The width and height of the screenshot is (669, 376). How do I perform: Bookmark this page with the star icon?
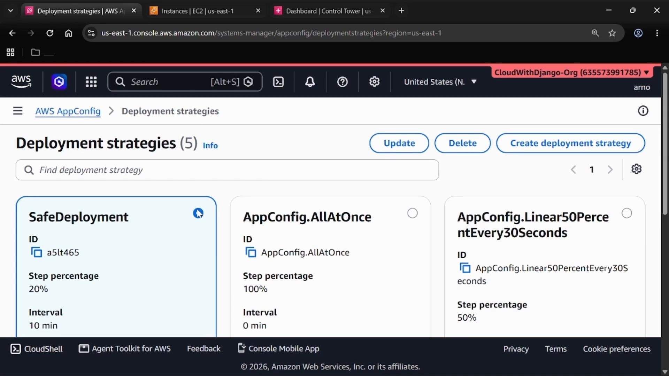(x=612, y=33)
